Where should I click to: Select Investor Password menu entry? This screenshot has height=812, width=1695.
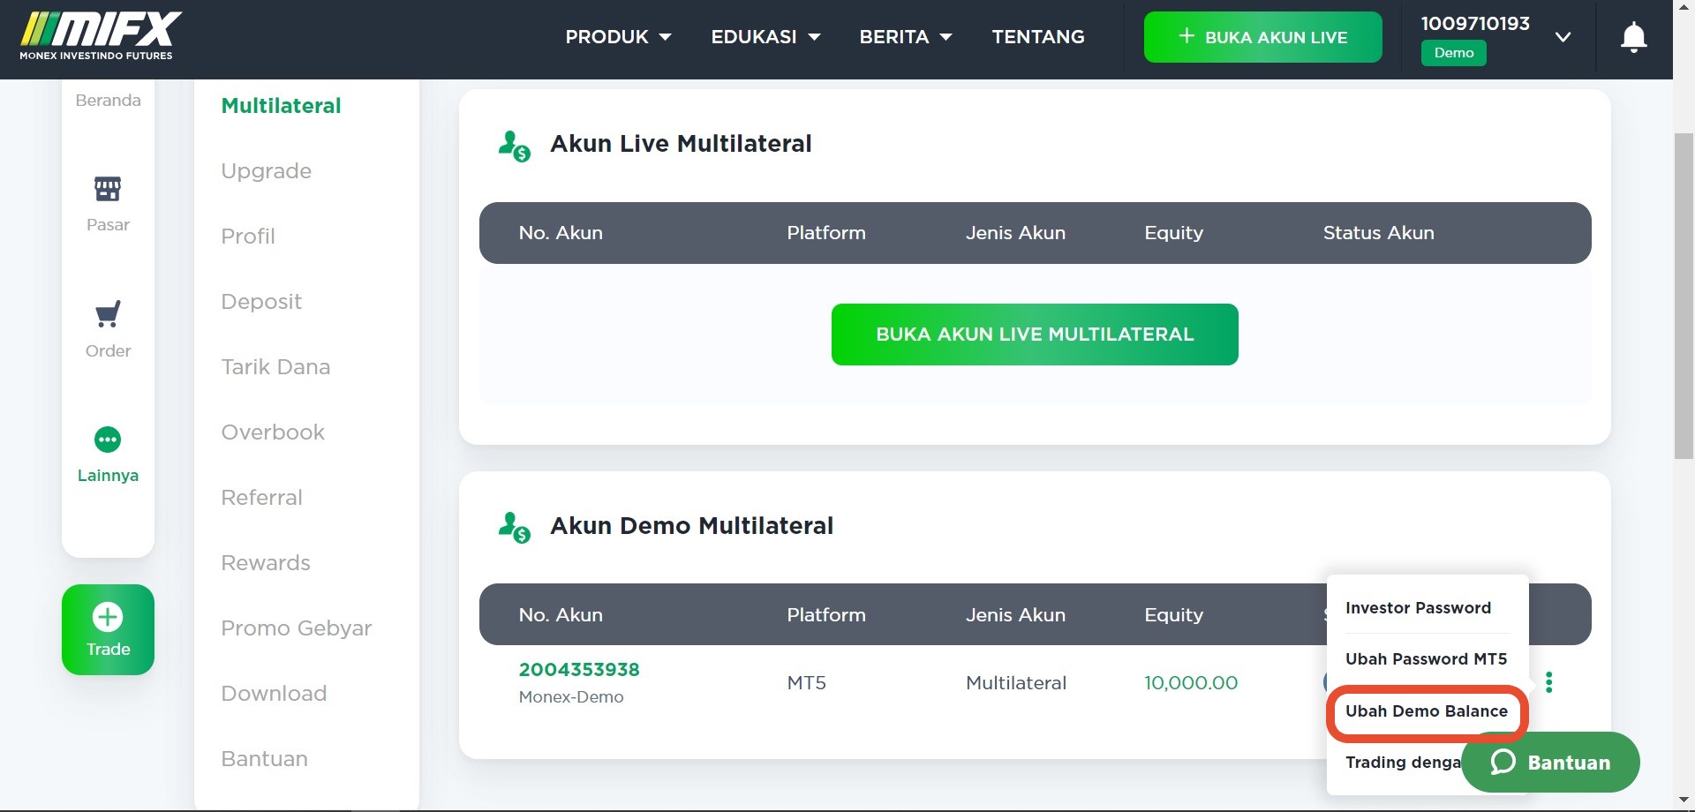(1418, 608)
